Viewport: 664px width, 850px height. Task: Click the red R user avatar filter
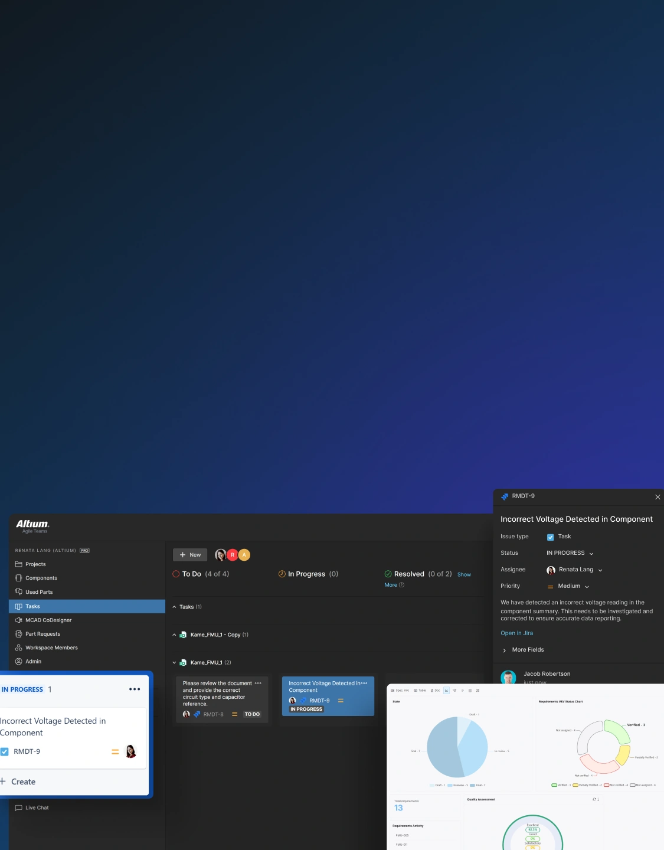pyautogui.click(x=233, y=555)
